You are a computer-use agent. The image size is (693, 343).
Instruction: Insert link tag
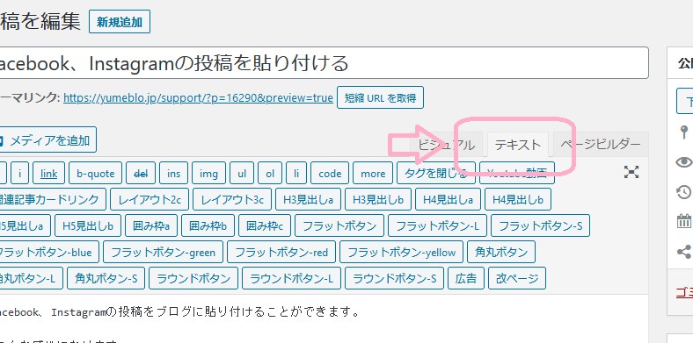click(x=48, y=174)
